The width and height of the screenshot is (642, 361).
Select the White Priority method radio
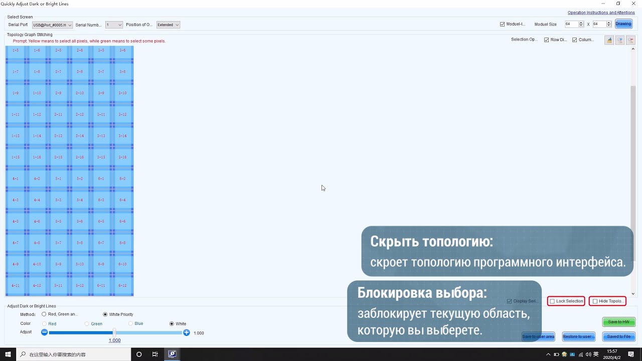coord(105,314)
